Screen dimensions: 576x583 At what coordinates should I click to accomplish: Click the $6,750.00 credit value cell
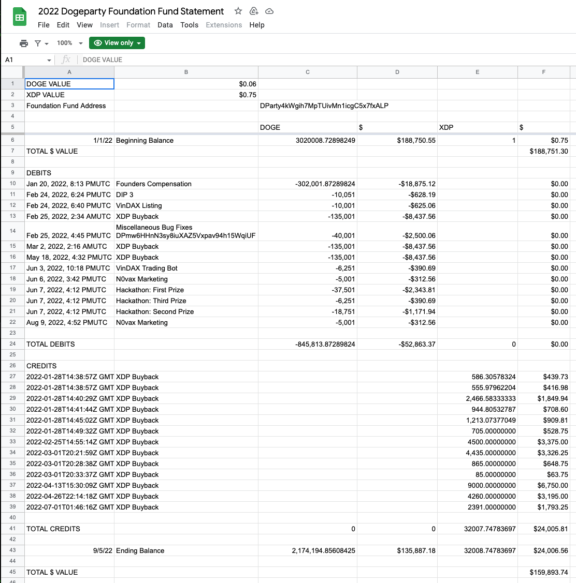pos(543,485)
